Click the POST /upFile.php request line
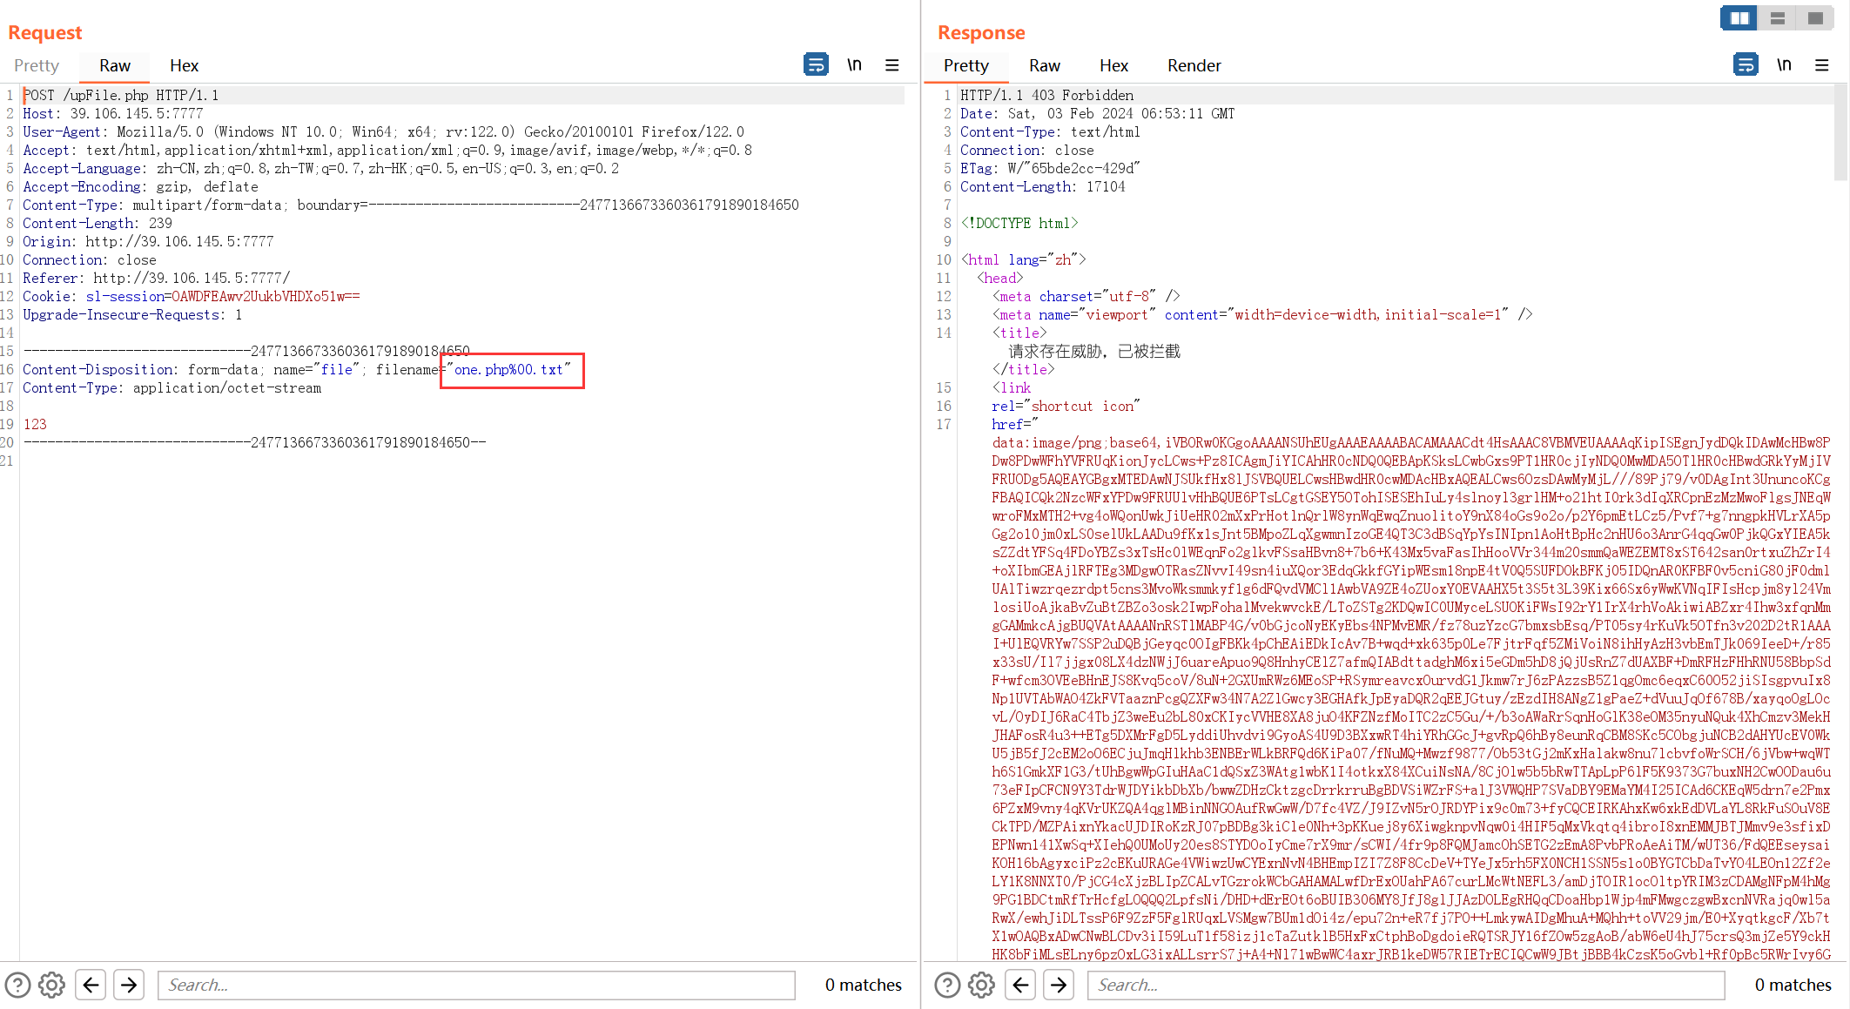Viewport: 1850px width, 1009px height. coord(121,95)
